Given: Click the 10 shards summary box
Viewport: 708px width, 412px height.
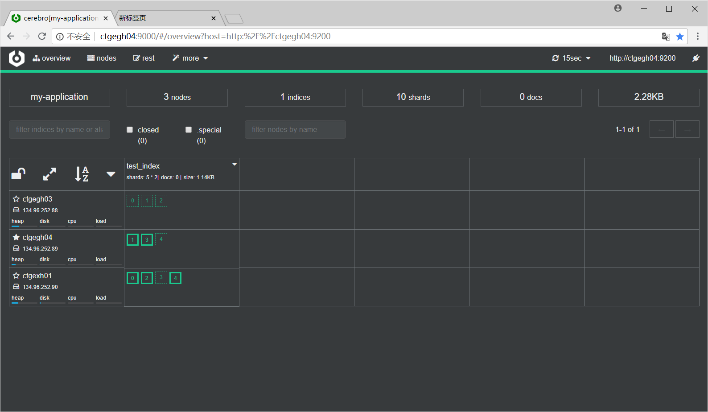Looking at the screenshot, I should 413,97.
